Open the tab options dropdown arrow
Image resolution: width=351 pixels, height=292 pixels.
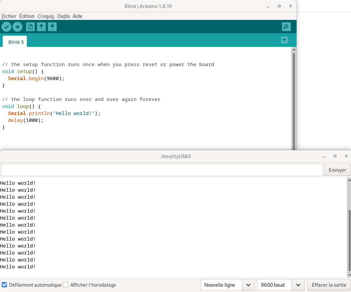(x=284, y=40)
